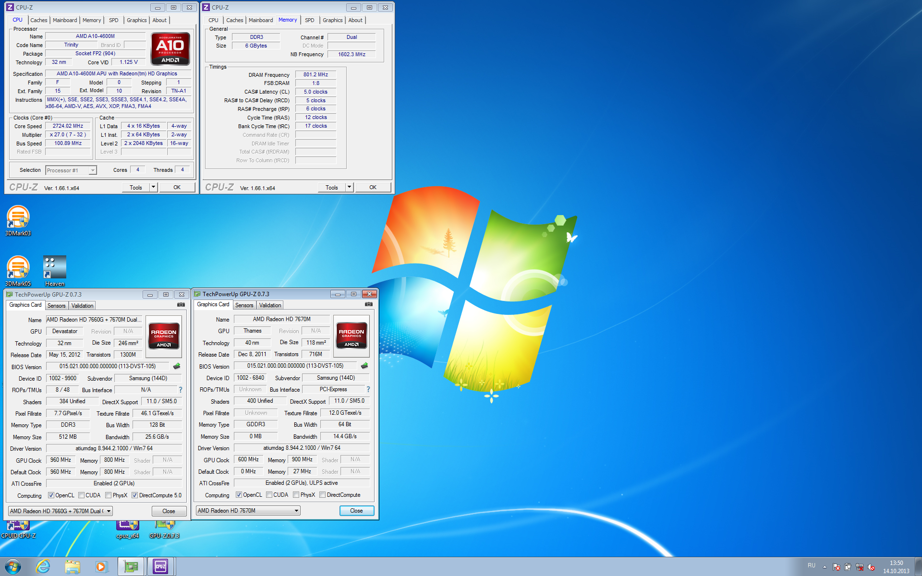Click RU language indicator in taskbar
The width and height of the screenshot is (922, 576).
(x=812, y=565)
